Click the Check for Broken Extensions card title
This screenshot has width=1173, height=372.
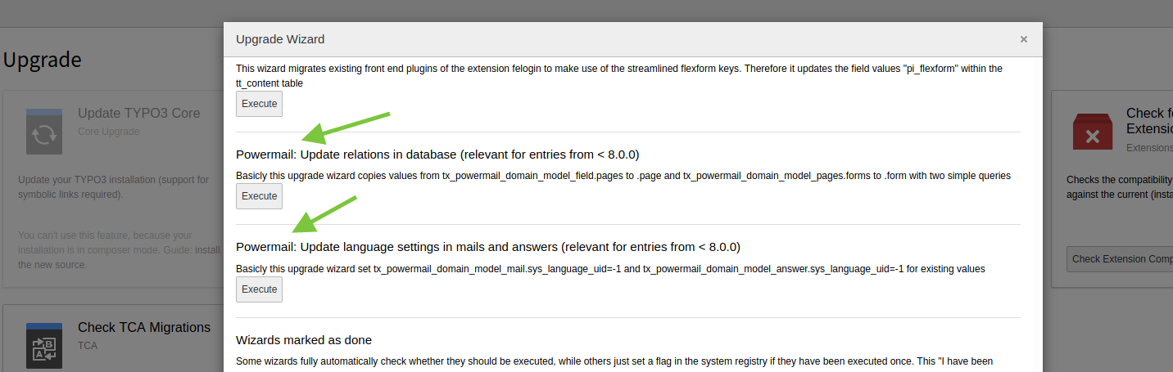1148,121
